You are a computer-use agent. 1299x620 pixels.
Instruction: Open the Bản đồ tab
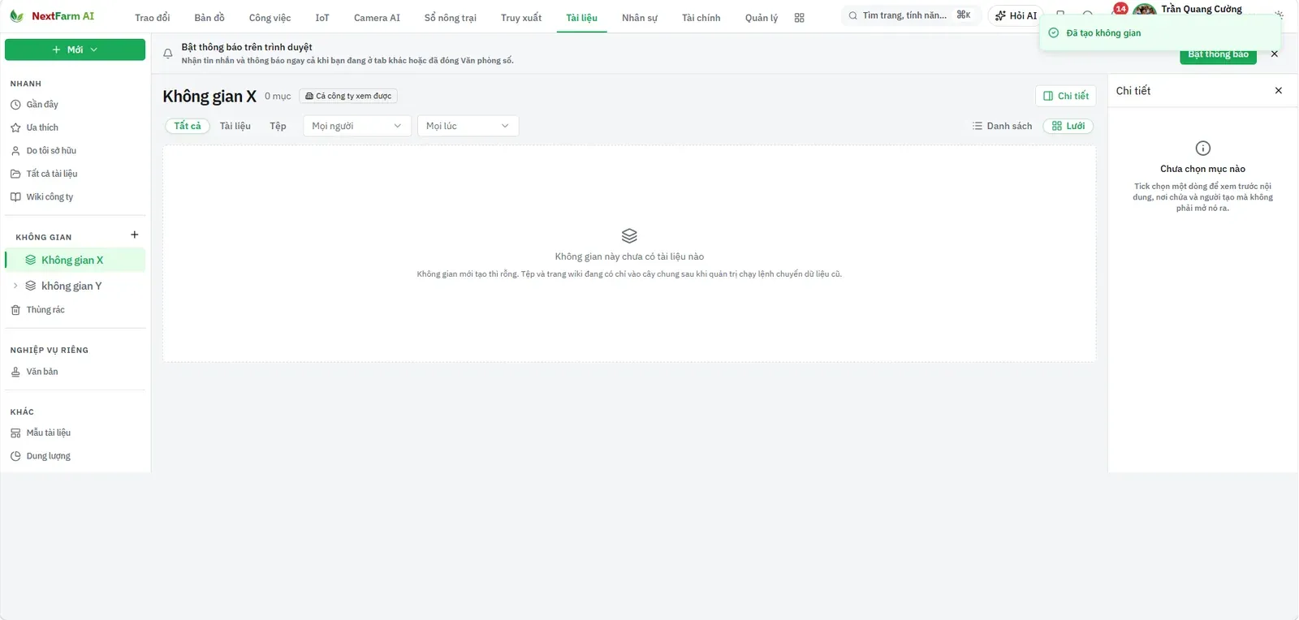click(x=209, y=18)
